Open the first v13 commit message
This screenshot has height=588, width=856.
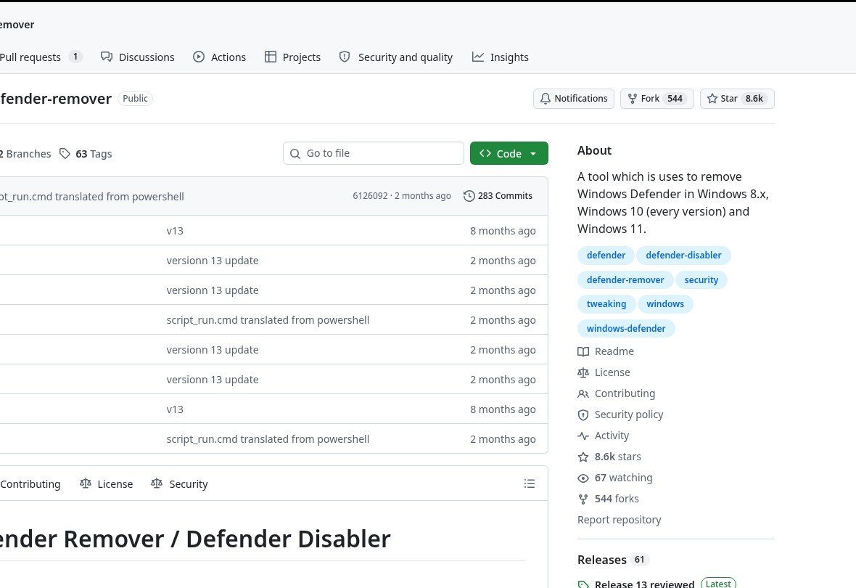click(175, 231)
